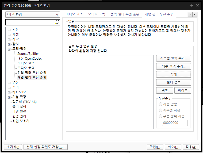Expand the 기능 확장 tree node
Viewport: 203px width, 153px height.
[x=9, y=97]
